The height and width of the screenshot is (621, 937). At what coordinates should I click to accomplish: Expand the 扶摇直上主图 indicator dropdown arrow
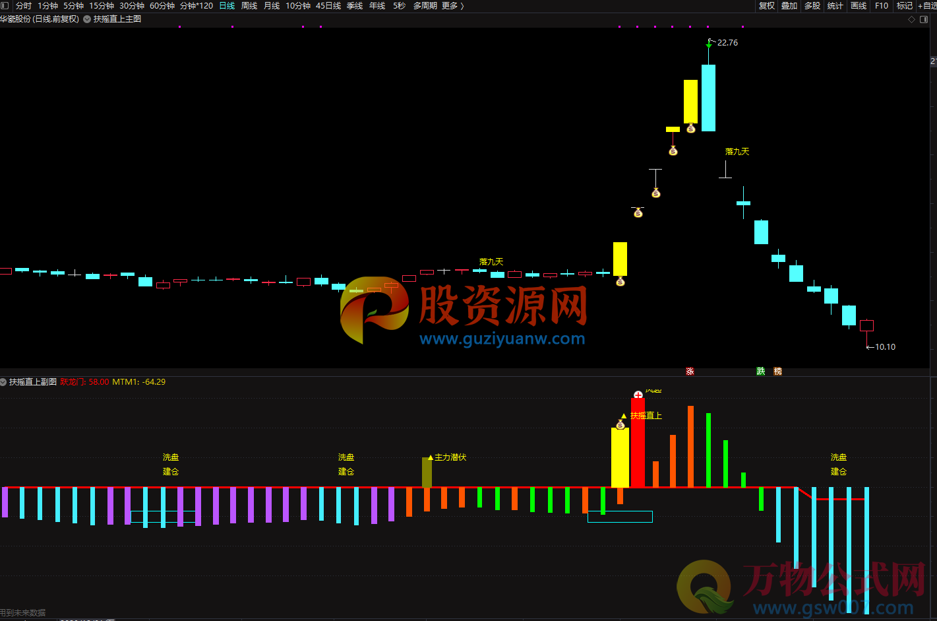(87, 19)
